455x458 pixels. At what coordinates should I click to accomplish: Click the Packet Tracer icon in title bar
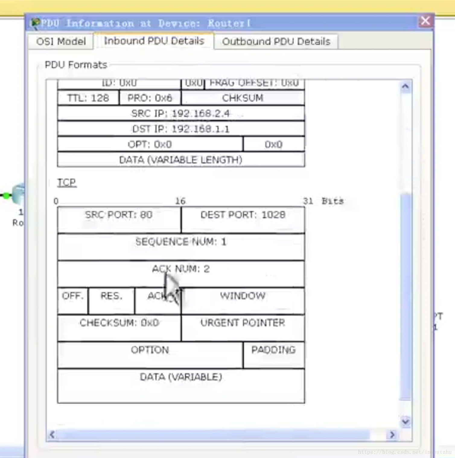click(35, 23)
